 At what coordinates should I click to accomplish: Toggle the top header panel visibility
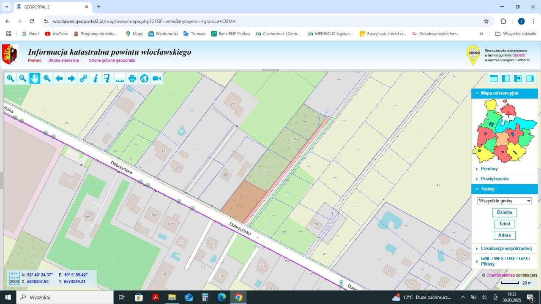[x=494, y=78]
